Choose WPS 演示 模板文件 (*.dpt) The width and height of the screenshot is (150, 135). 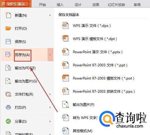(x=95, y=39)
